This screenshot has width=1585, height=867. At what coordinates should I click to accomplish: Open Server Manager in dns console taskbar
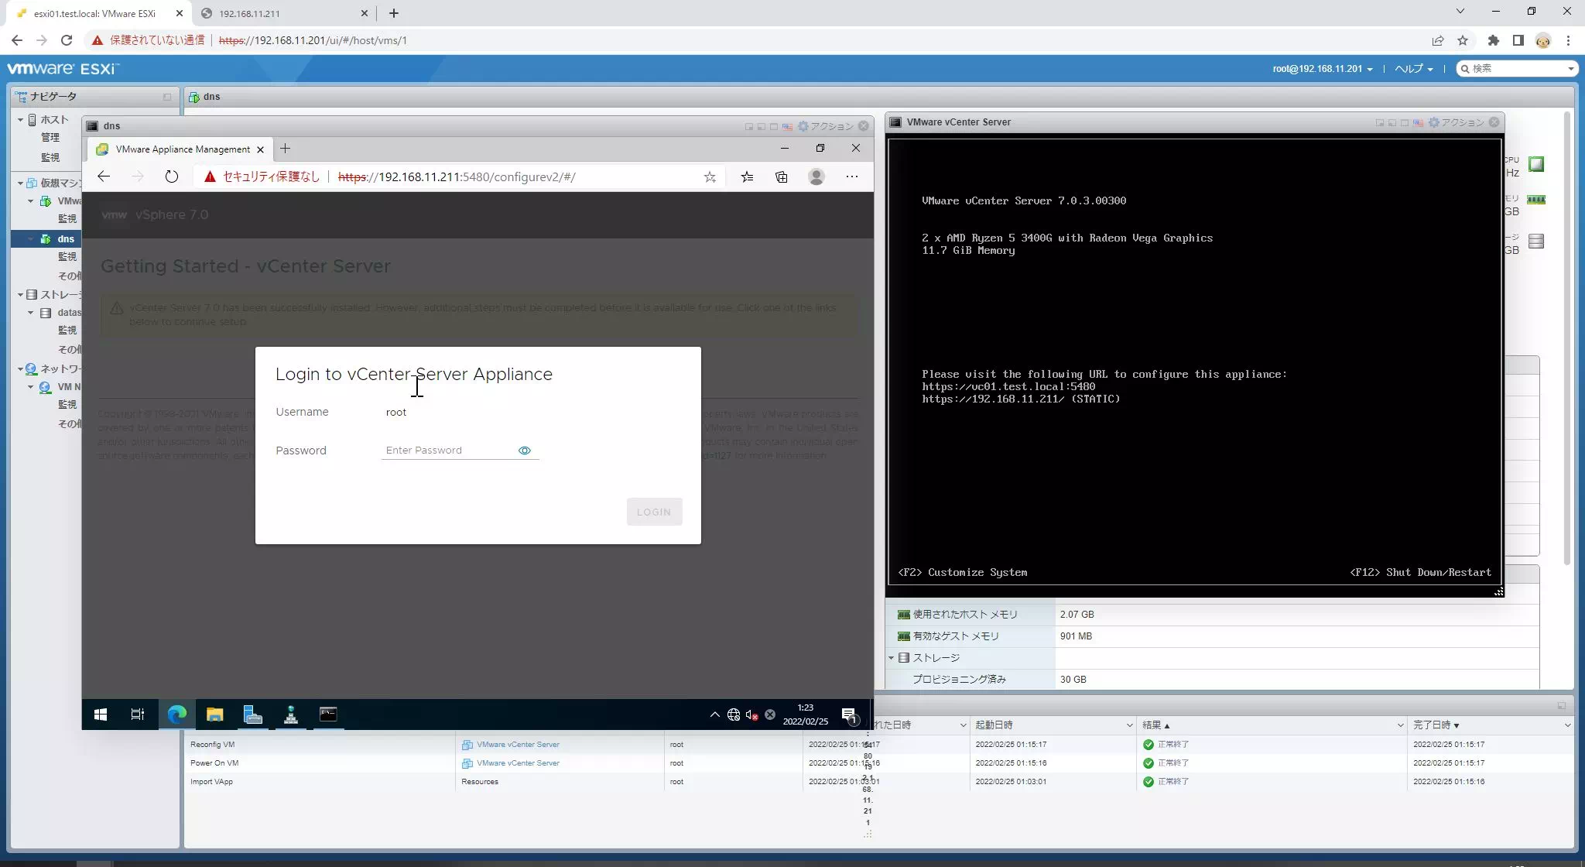[253, 715]
